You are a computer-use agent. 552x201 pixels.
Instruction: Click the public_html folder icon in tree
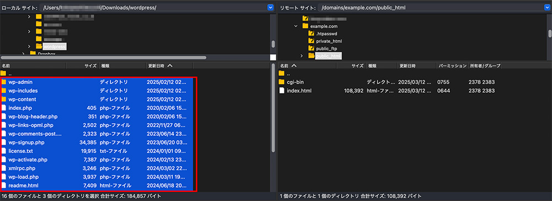pyautogui.click(x=311, y=56)
